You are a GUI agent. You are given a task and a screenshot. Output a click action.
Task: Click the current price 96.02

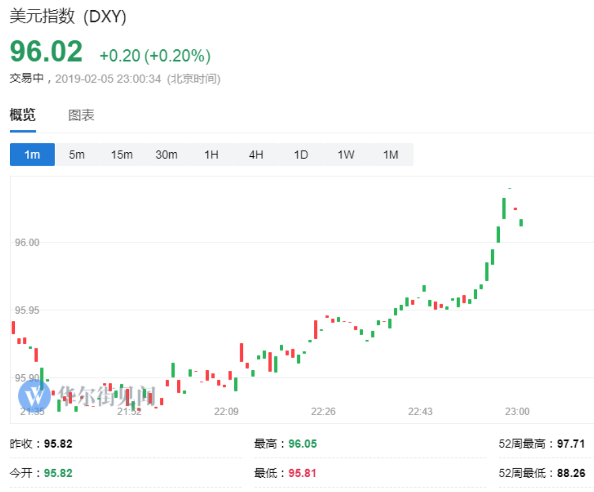[x=46, y=51]
